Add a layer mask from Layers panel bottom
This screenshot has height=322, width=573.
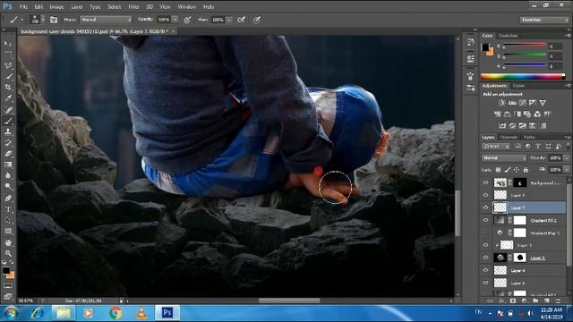513,301
